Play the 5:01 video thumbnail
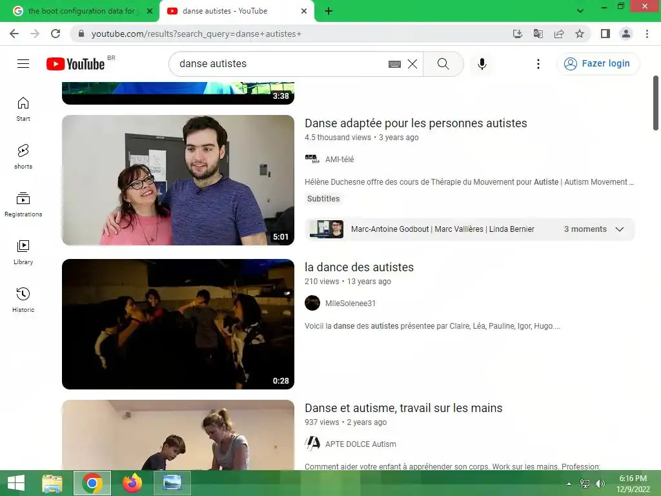This screenshot has width=661, height=496. tap(178, 180)
